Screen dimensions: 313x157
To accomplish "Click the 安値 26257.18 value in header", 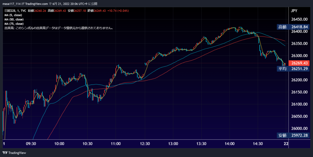I will coord(77,11).
